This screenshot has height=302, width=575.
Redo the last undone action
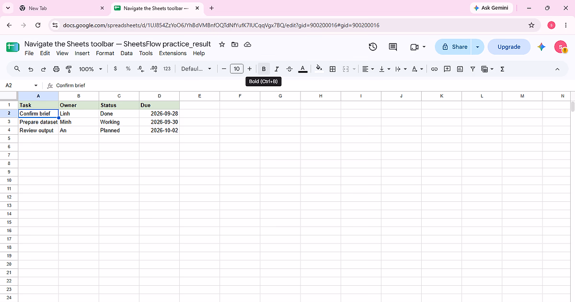pos(43,69)
